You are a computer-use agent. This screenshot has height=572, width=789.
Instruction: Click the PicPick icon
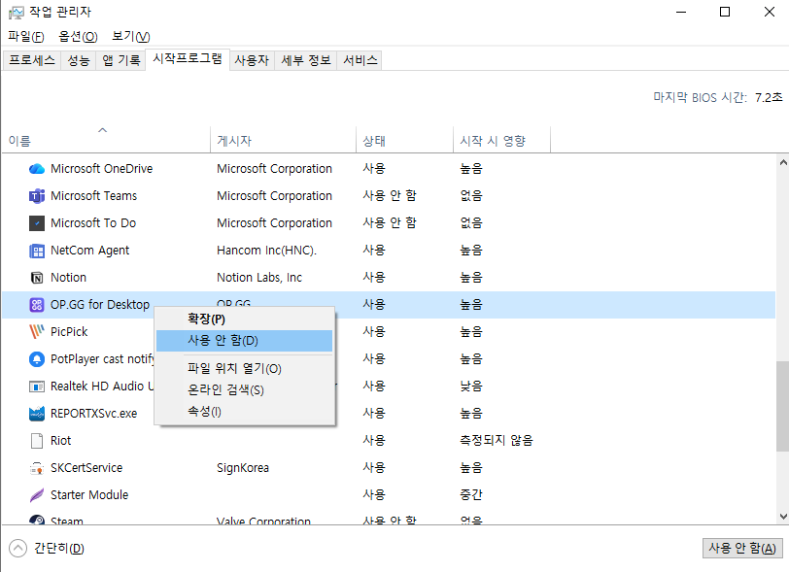pos(37,331)
